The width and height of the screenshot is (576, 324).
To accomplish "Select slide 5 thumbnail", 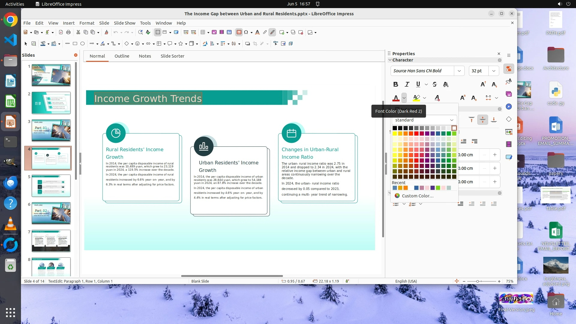I will click(51, 186).
